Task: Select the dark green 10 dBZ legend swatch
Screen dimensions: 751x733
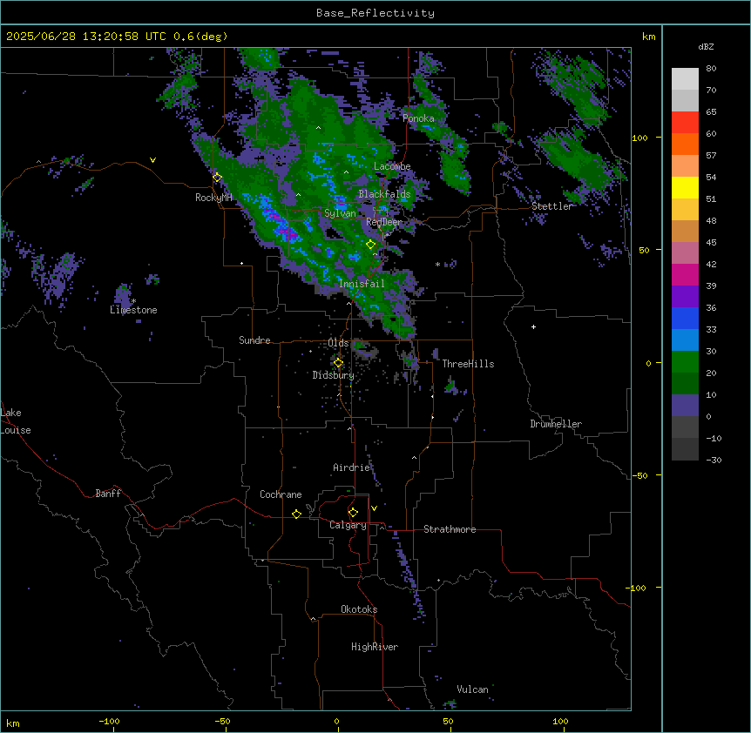Action: point(685,383)
